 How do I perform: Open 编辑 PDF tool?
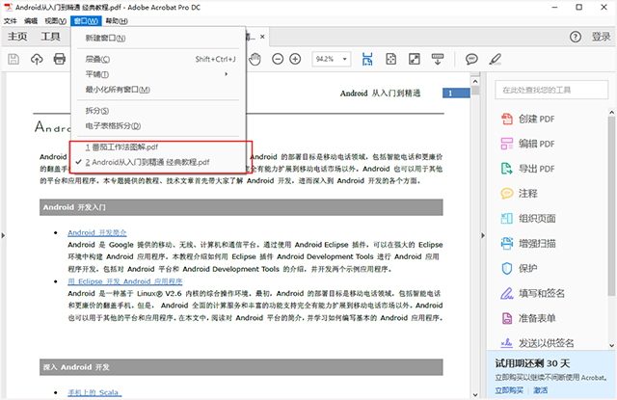coord(528,144)
